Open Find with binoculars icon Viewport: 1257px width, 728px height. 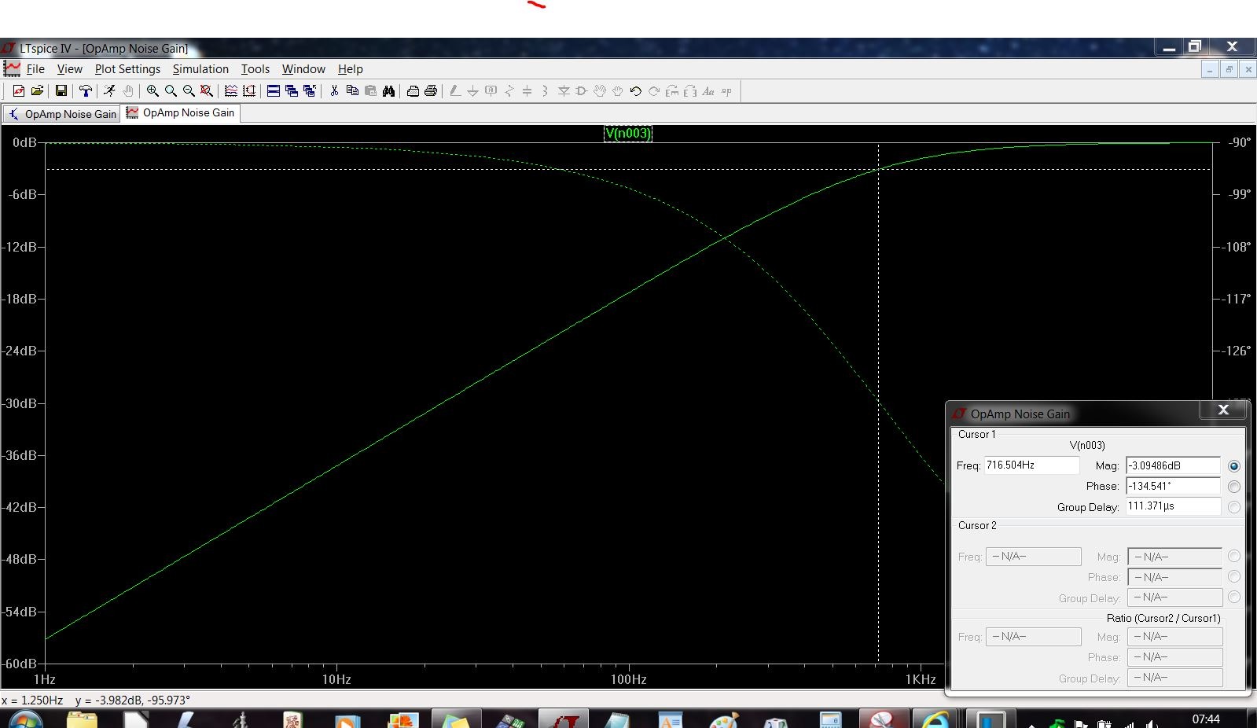click(x=388, y=91)
